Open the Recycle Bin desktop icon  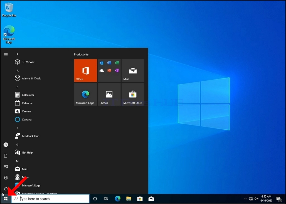pos(9,10)
